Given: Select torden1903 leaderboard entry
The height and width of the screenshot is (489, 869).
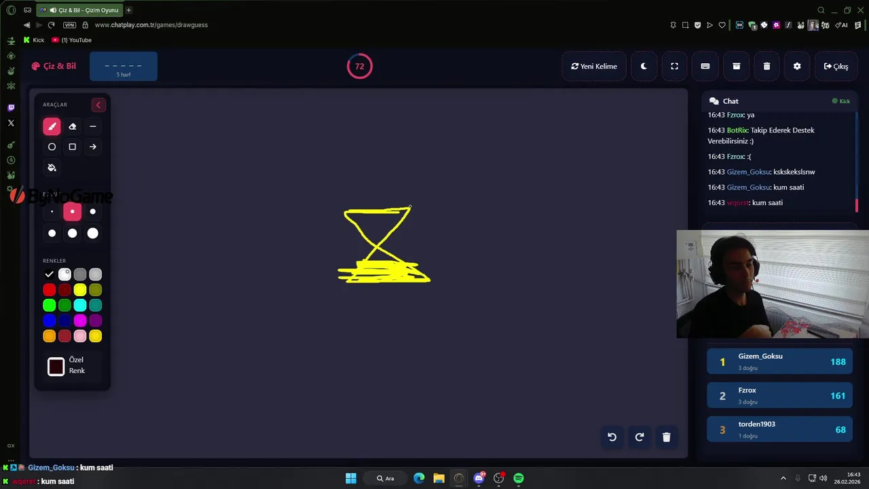Looking at the screenshot, I should 780,429.
